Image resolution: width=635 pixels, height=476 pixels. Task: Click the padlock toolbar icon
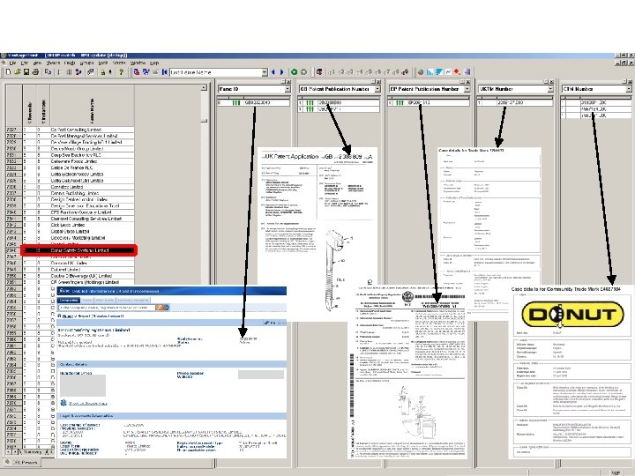tap(102, 72)
